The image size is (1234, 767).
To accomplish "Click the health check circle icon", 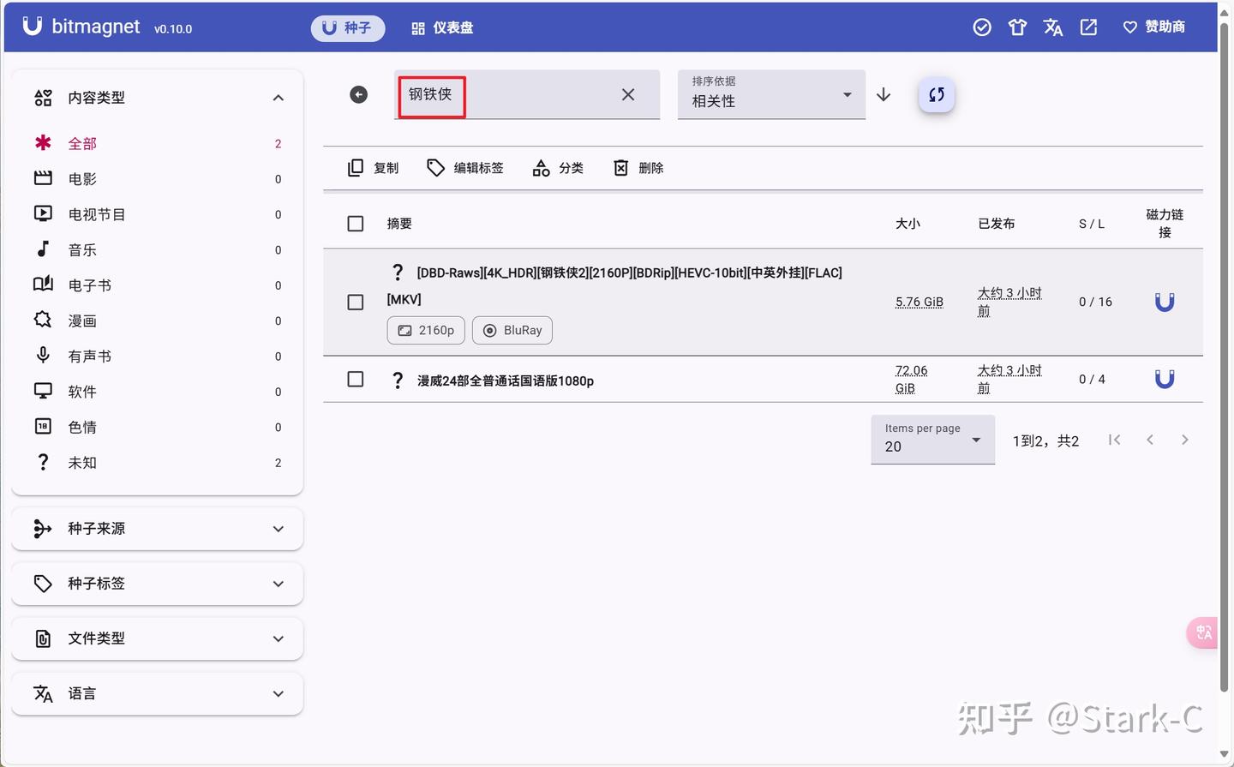I will (982, 27).
